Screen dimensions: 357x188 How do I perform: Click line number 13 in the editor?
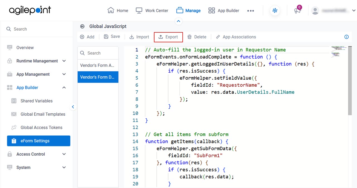[136, 134]
